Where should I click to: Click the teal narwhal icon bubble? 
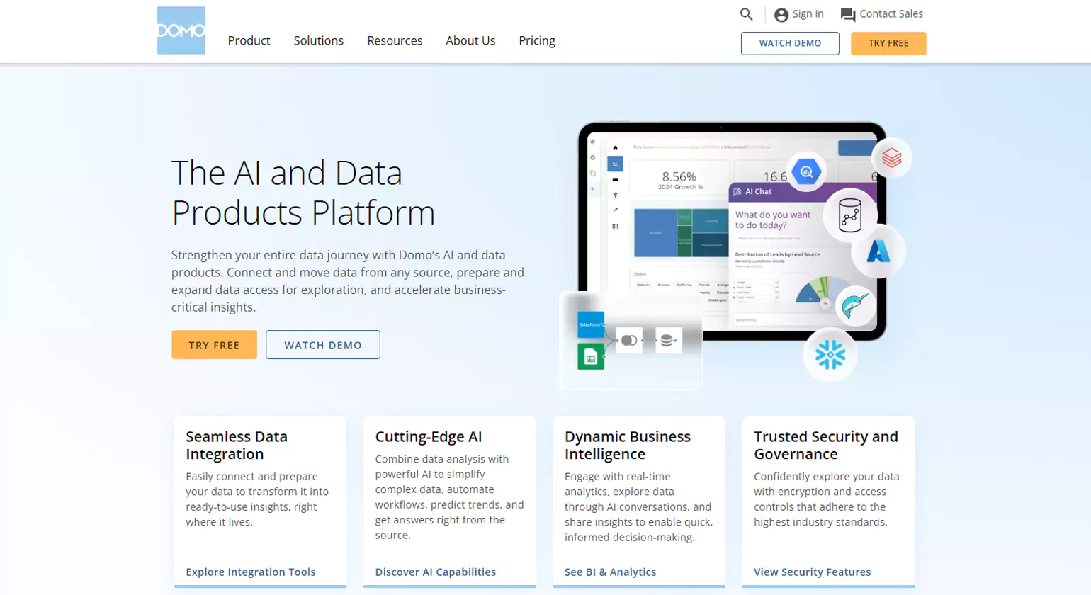(855, 306)
